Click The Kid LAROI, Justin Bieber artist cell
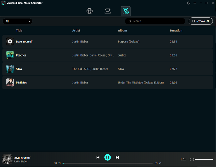216x167 pixels. [90, 69]
